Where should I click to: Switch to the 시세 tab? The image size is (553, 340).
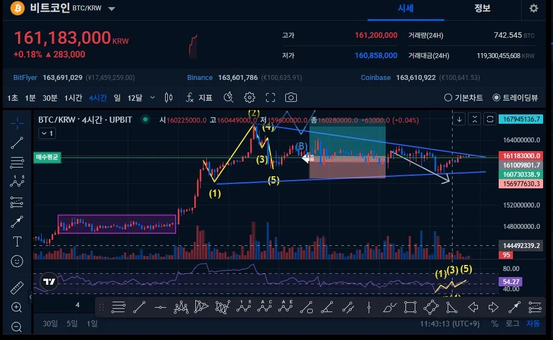coord(405,8)
